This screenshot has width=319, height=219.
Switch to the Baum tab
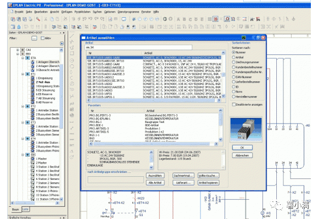tap(15, 209)
